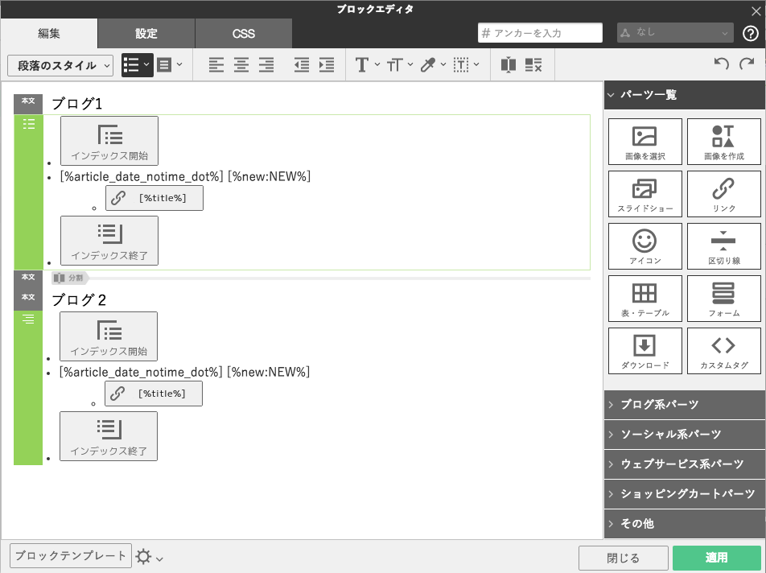Select the green list handle of ブログ２
This screenshot has width=766, height=573.
[28, 388]
